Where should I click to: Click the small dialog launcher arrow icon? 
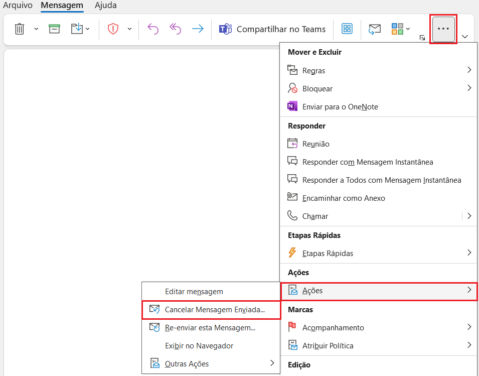[x=422, y=38]
